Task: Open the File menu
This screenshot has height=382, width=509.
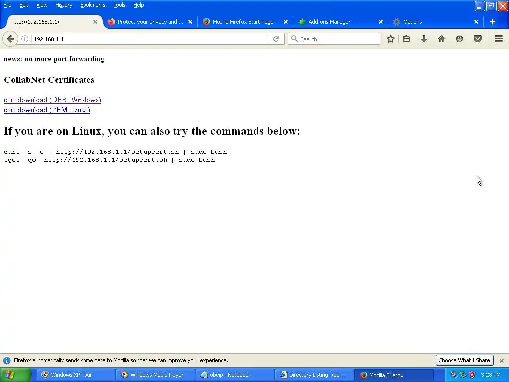Action: click(7, 5)
